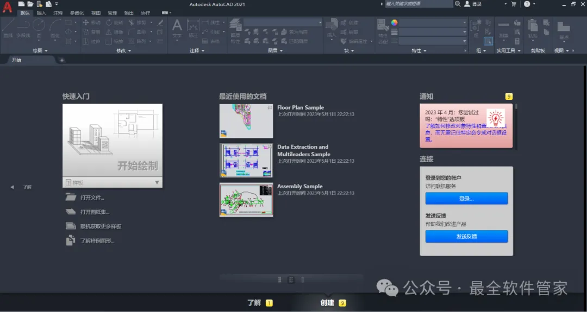Add a new drawing tab with plus button
This screenshot has height=312, width=587.
pyautogui.click(x=62, y=60)
